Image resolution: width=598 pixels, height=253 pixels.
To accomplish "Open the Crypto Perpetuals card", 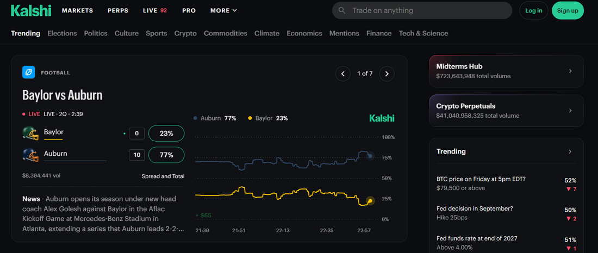I will 506,111.
